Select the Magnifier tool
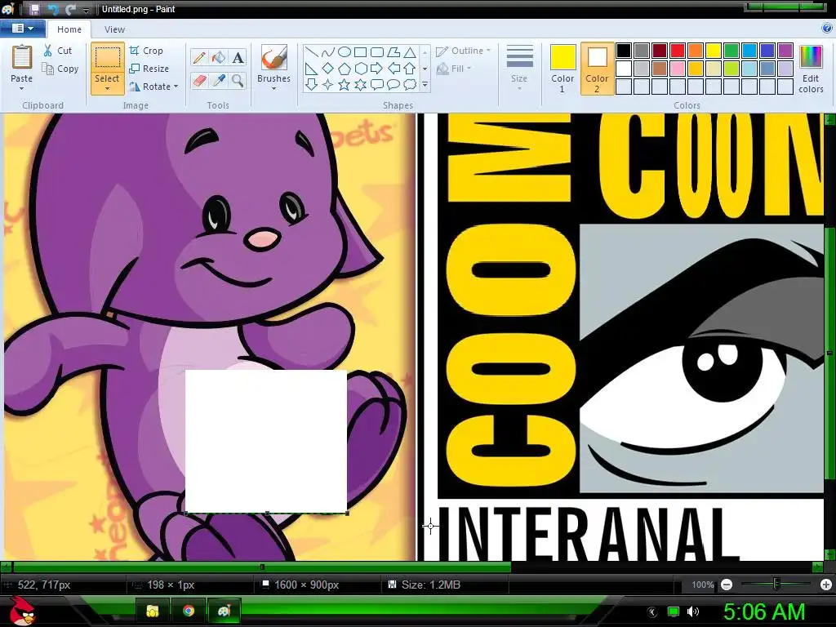The width and height of the screenshot is (836, 627). pyautogui.click(x=238, y=81)
